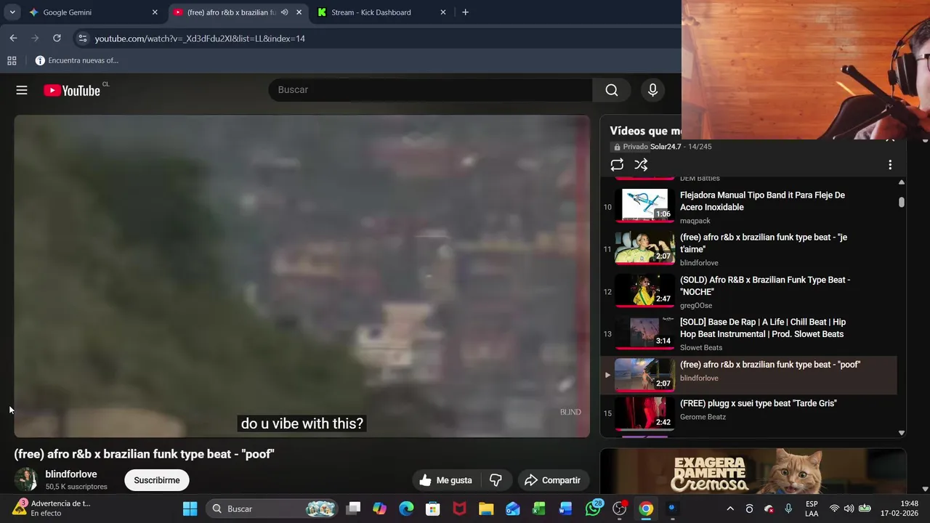Focus the YouTube Buscar search field

[x=430, y=89]
